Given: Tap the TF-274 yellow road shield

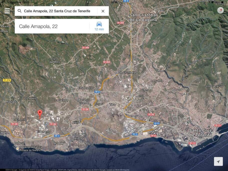Looking at the screenshot, I should pos(7,80).
